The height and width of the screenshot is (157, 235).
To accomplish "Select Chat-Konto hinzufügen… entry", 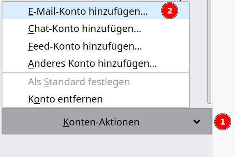I will pos(96,28).
